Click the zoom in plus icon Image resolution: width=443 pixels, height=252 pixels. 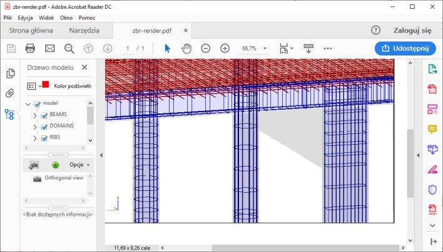[225, 49]
